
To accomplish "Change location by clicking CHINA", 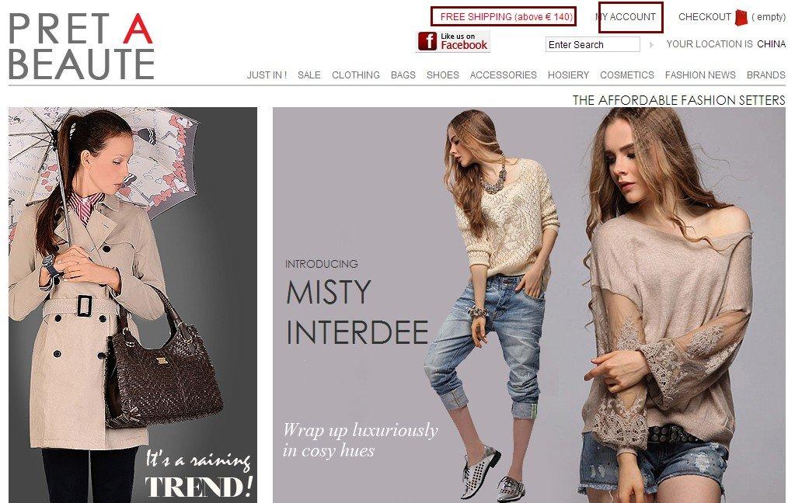I will point(771,44).
